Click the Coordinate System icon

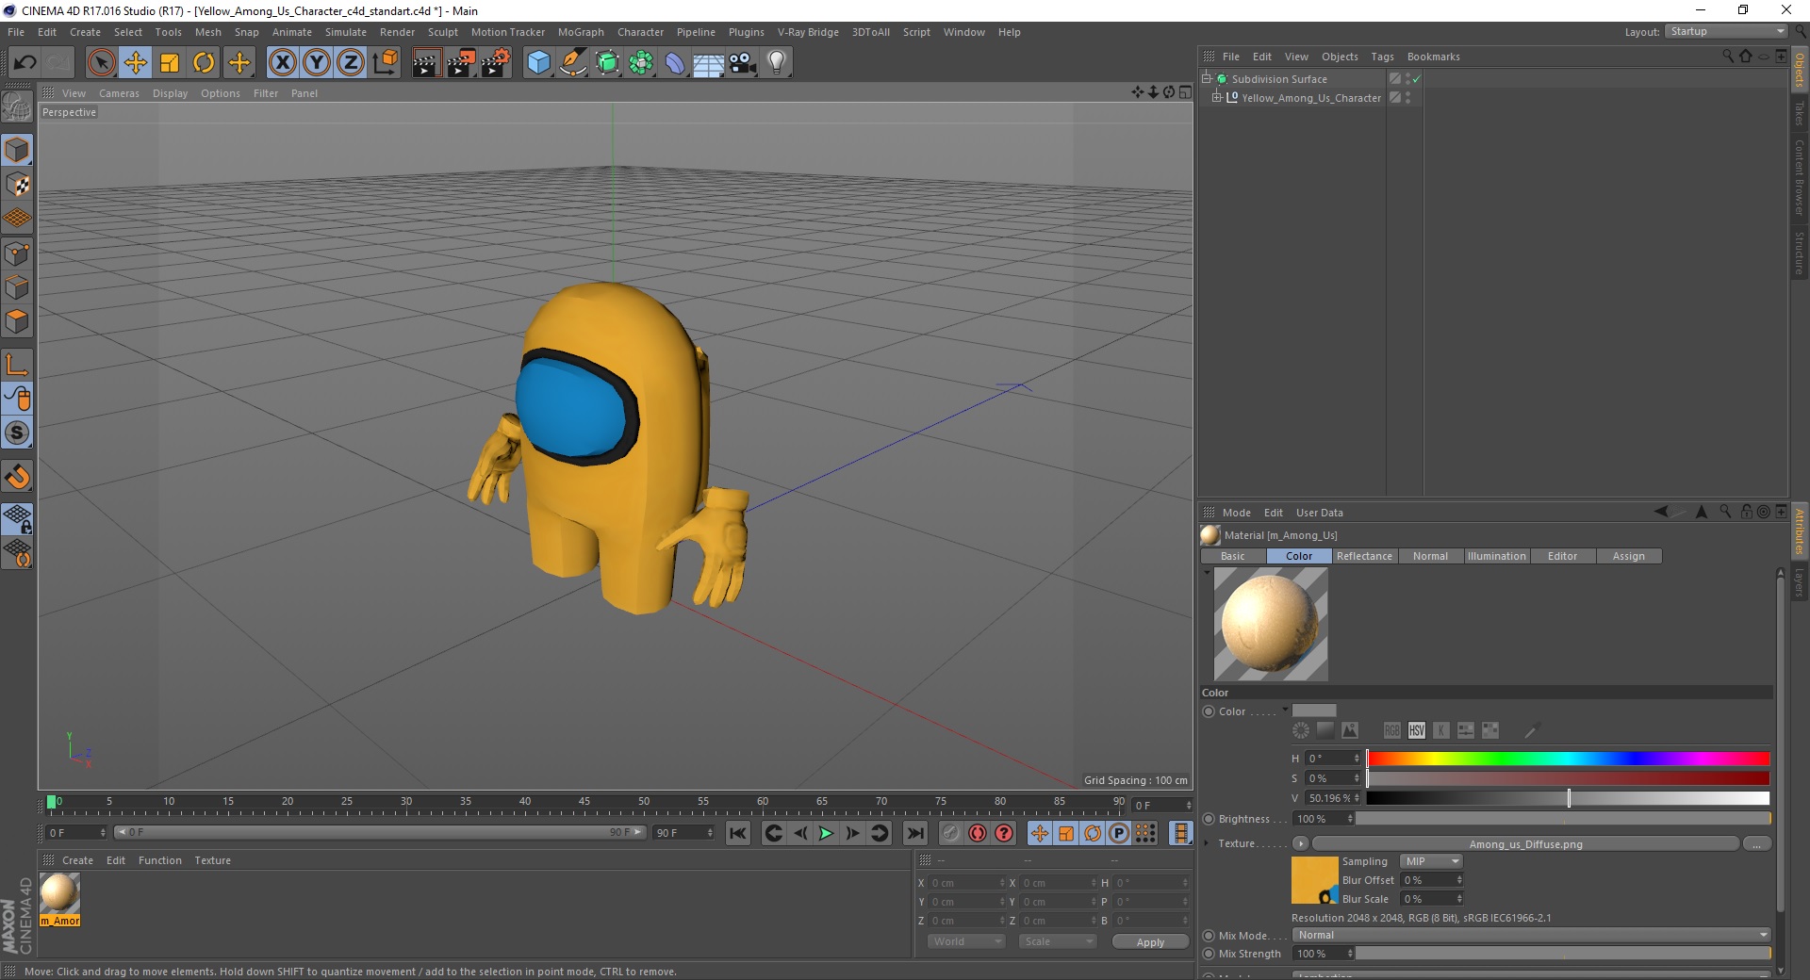[x=385, y=63]
